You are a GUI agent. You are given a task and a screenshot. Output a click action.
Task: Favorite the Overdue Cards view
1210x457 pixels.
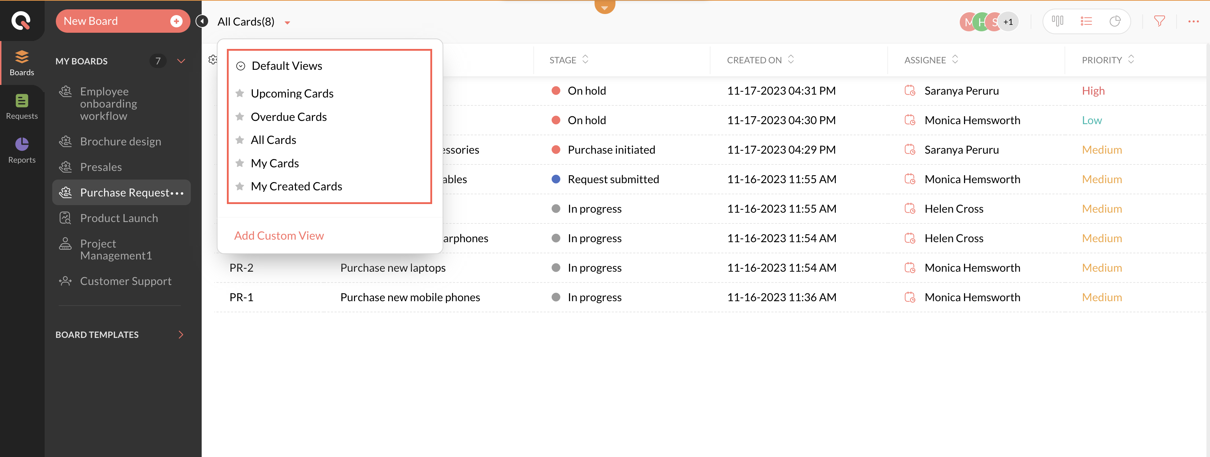point(239,116)
